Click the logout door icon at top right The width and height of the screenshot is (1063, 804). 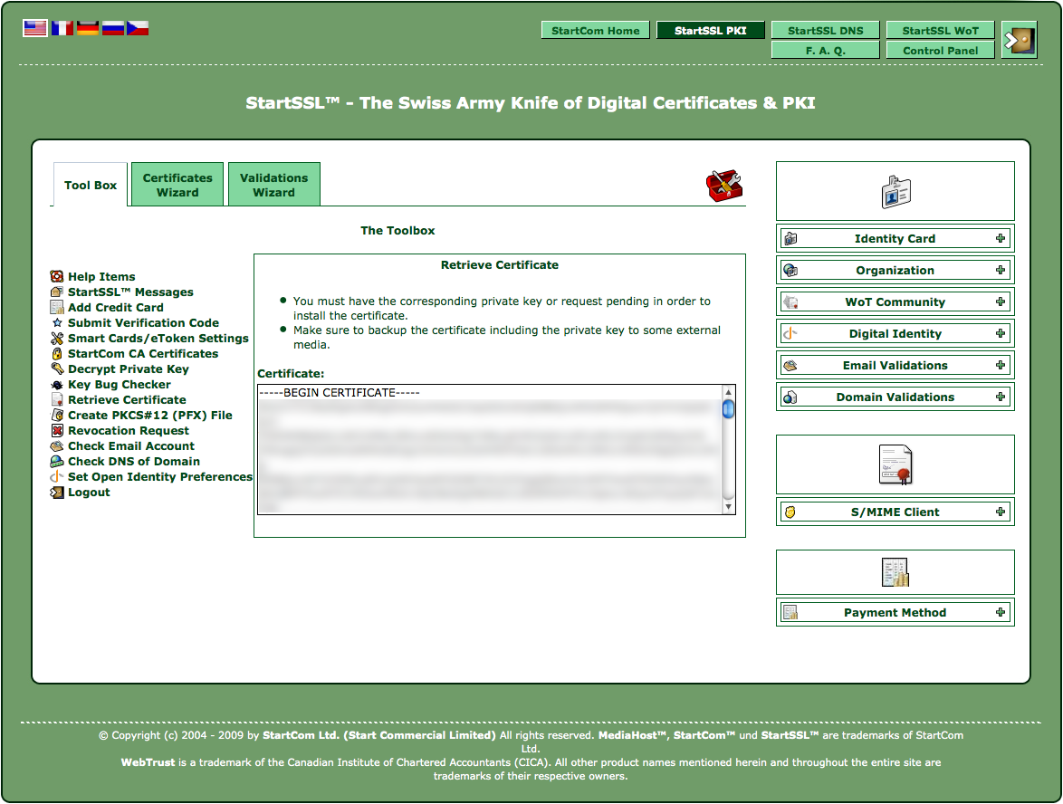(1019, 40)
